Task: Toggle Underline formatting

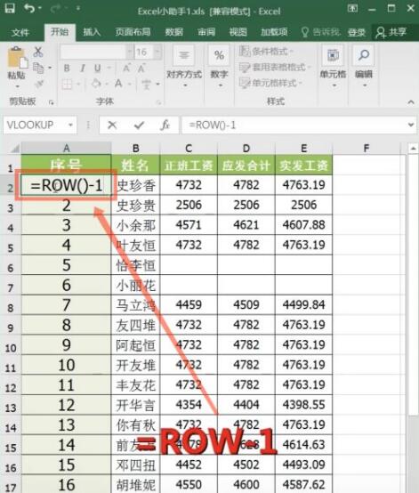Action: point(98,69)
